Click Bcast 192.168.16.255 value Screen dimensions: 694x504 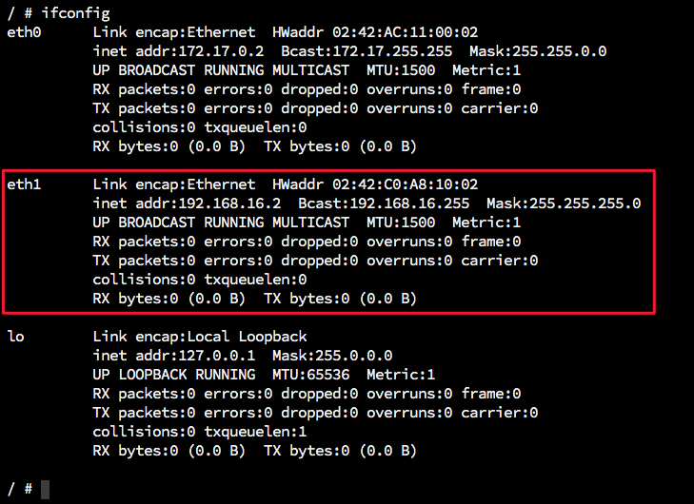409,204
